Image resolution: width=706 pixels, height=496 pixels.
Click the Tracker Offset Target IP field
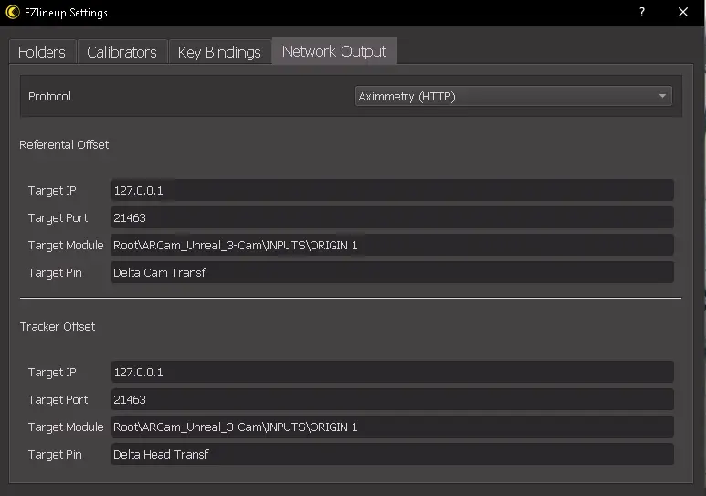point(392,373)
